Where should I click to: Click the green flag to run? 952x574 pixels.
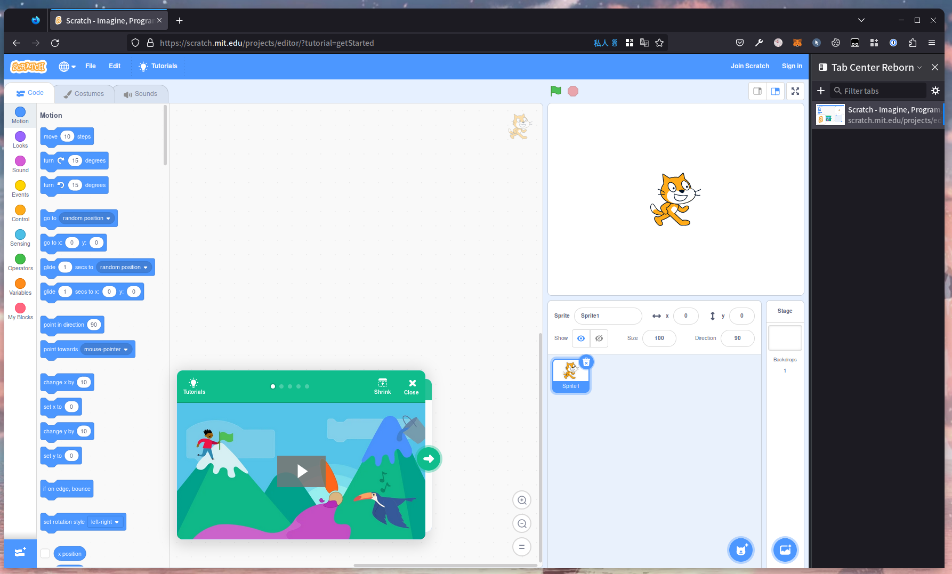click(555, 91)
